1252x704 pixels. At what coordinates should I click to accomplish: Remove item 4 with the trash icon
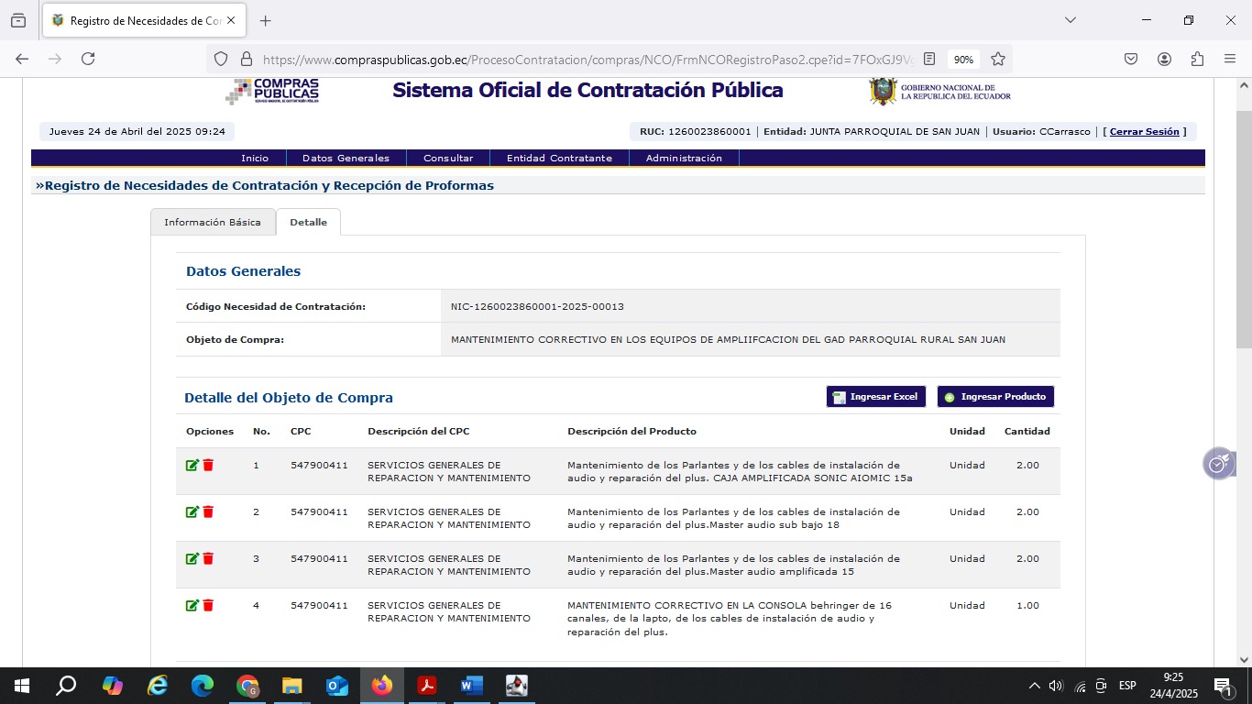click(208, 606)
